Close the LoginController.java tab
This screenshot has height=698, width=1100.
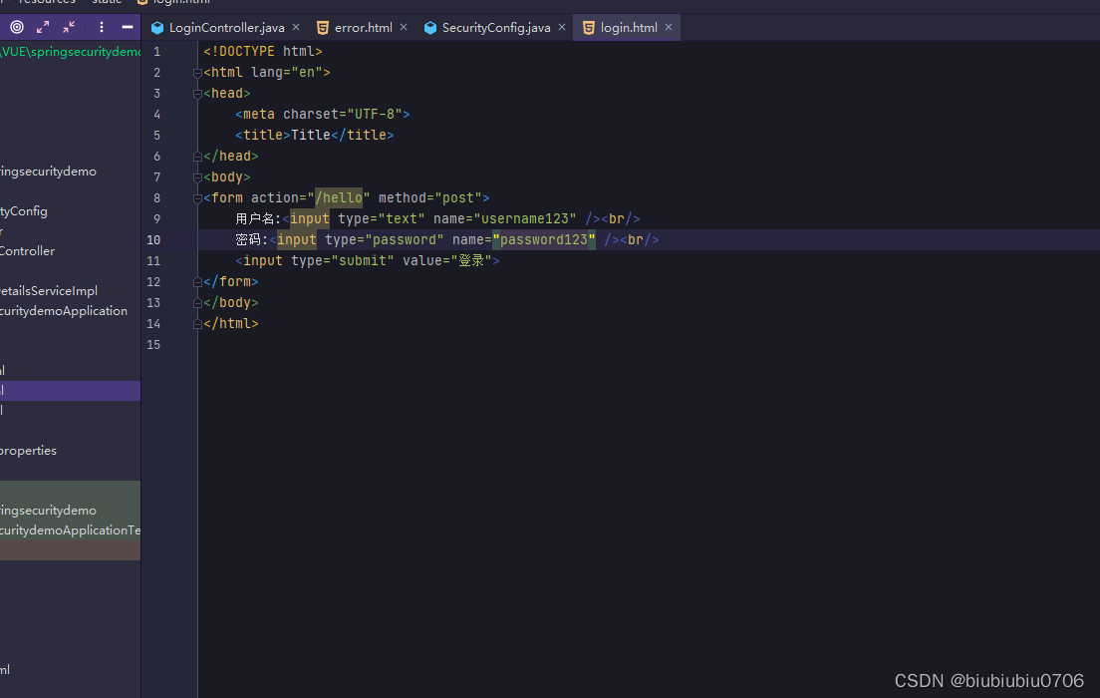tap(296, 27)
